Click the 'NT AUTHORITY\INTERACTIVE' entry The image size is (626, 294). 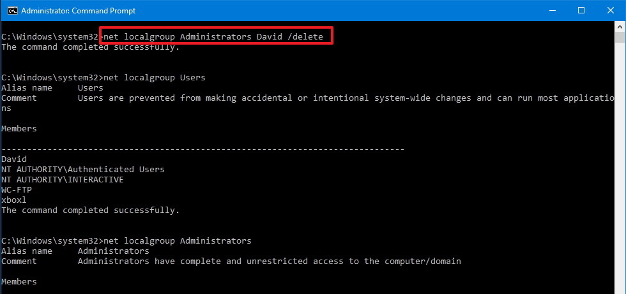[x=63, y=180]
